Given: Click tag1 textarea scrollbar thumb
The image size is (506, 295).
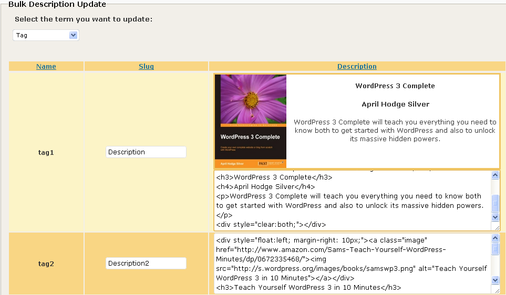Looking at the screenshot, I should 495,204.
